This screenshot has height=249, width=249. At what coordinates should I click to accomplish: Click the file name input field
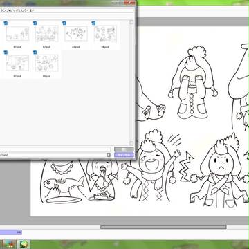tap(55, 149)
